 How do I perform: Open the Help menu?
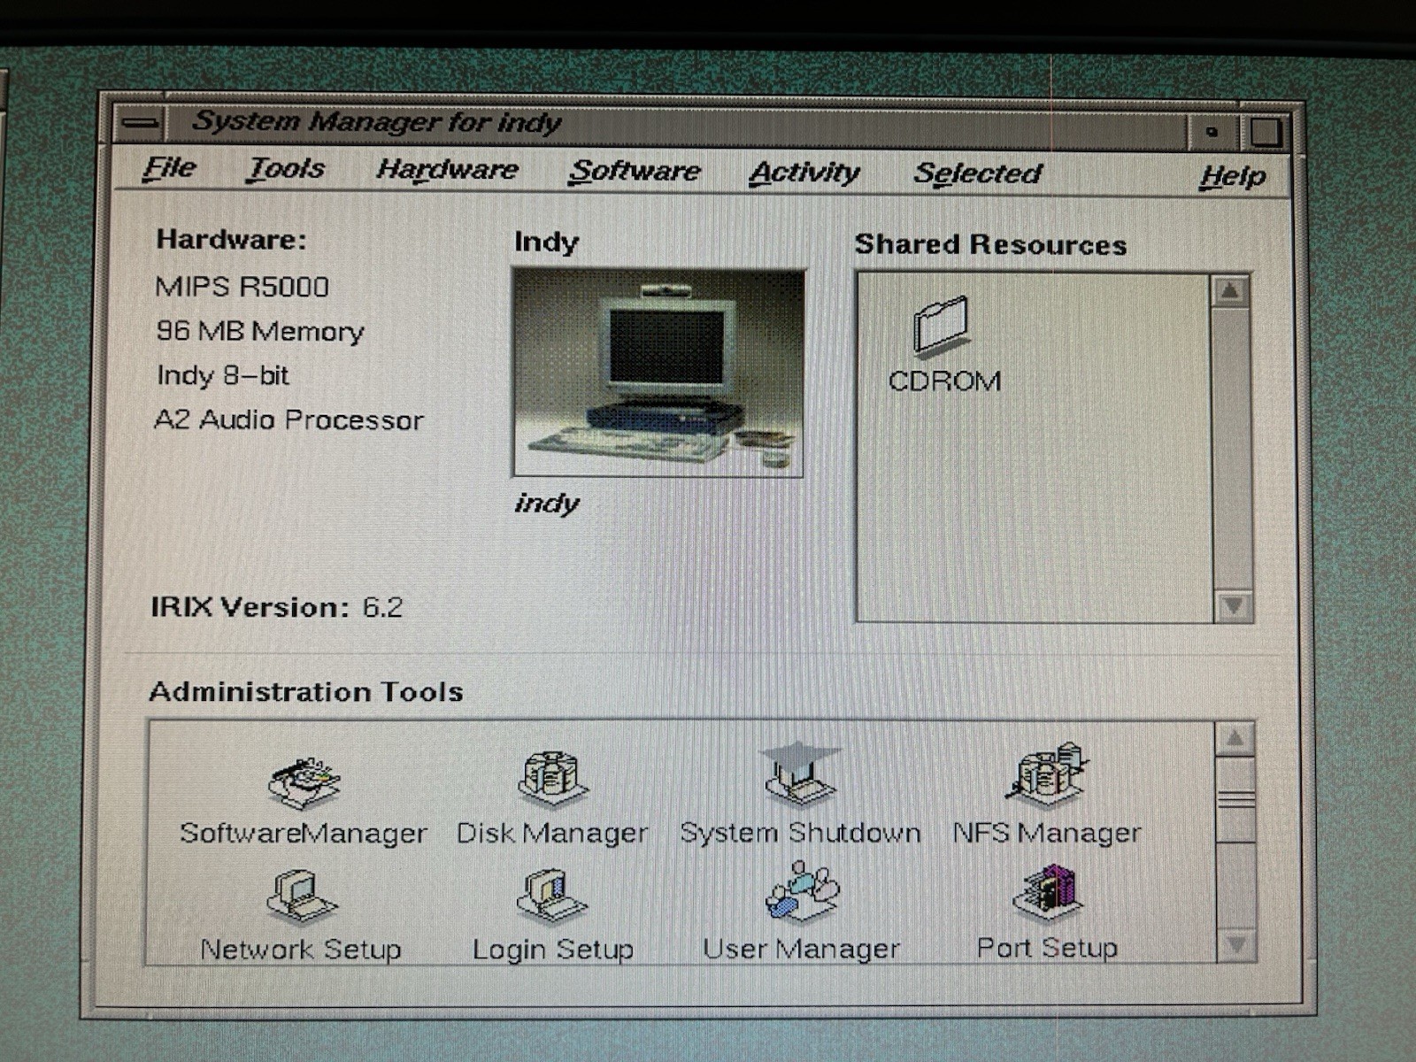coord(1232,176)
